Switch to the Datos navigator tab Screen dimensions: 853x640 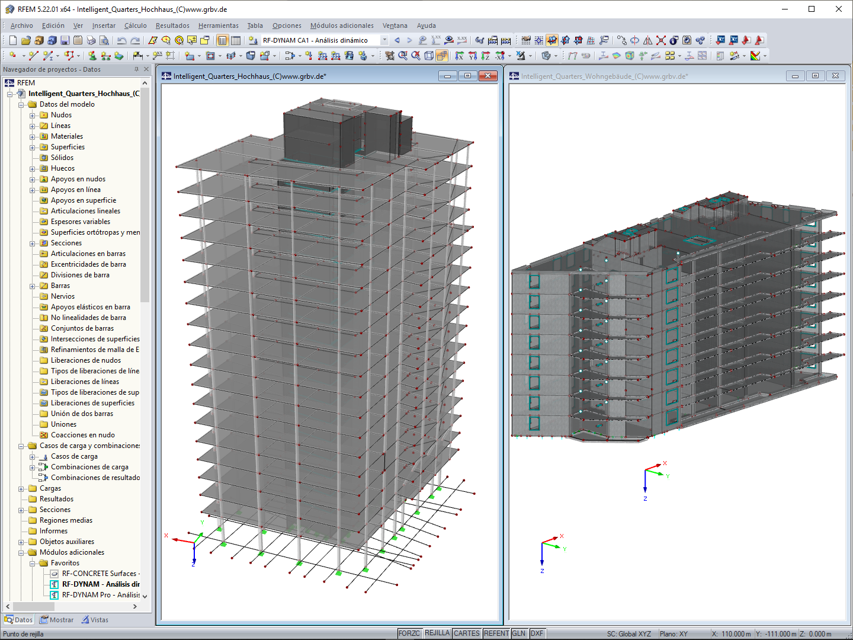coord(18,620)
